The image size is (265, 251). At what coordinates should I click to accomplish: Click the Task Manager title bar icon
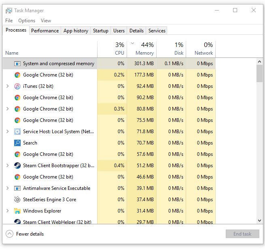point(9,11)
